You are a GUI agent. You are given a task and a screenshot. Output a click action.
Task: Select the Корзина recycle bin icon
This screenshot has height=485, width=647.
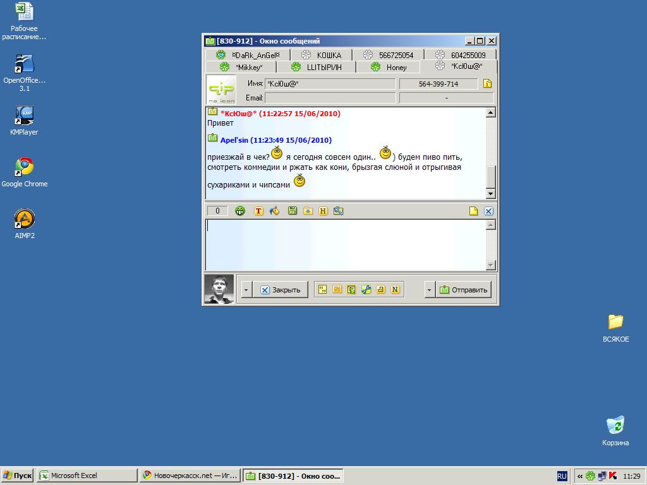click(615, 431)
